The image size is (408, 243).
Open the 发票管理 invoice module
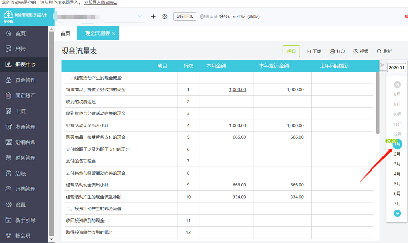24,127
